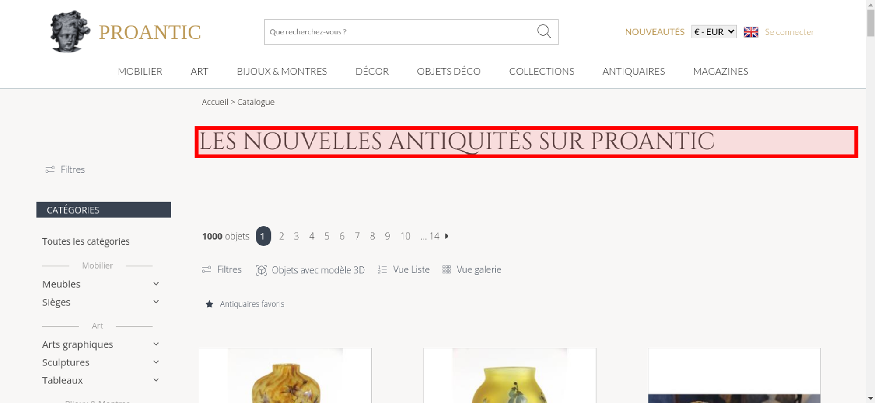Go to next page arrow in pagination
This screenshot has height=403, width=875.
(x=447, y=236)
